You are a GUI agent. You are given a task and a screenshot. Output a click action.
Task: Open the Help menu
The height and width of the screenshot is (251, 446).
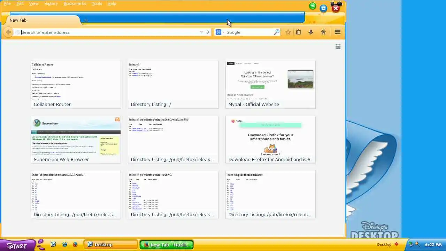tap(112, 3)
